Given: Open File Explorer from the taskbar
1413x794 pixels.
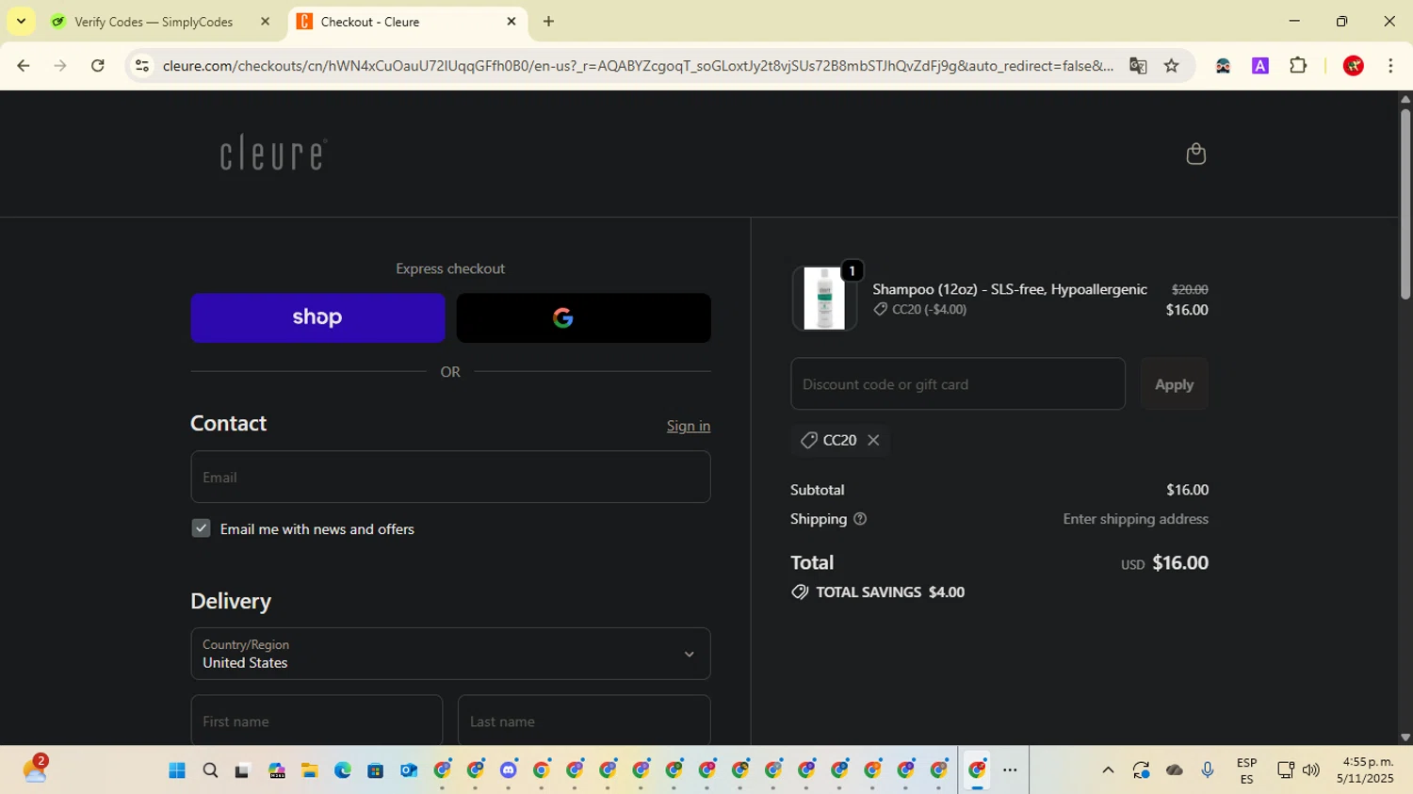Looking at the screenshot, I should (x=309, y=770).
